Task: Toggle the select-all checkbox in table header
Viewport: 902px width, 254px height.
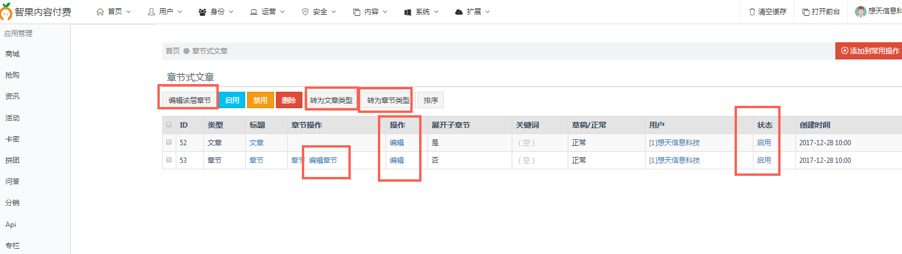Action: (x=169, y=125)
